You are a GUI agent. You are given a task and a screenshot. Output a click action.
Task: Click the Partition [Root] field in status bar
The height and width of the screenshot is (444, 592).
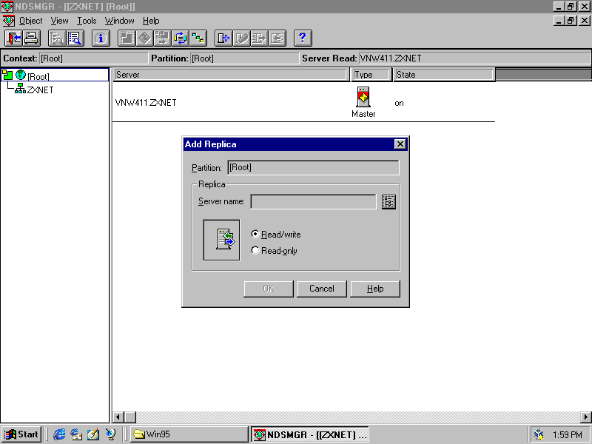244,58
